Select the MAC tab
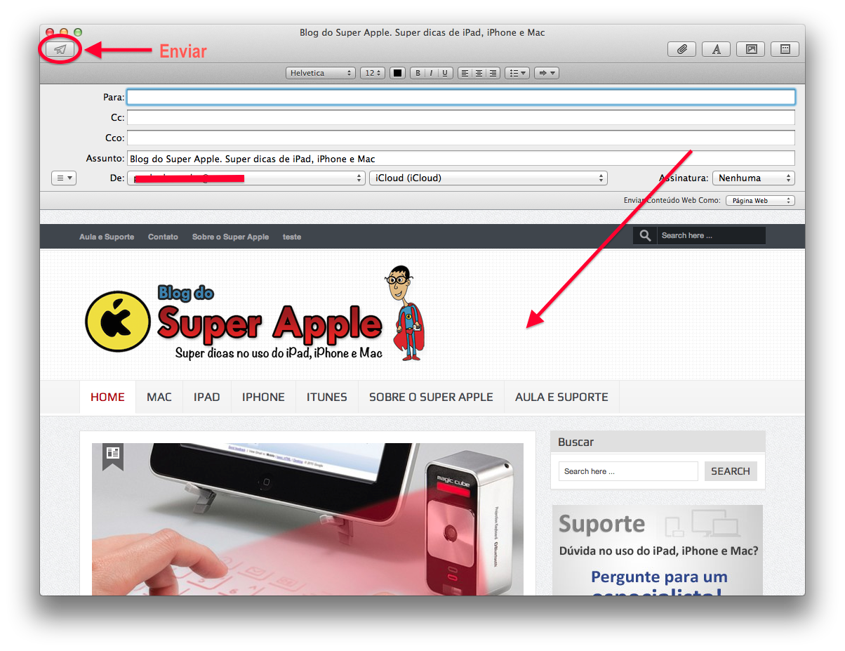The width and height of the screenshot is (845, 651). (159, 397)
